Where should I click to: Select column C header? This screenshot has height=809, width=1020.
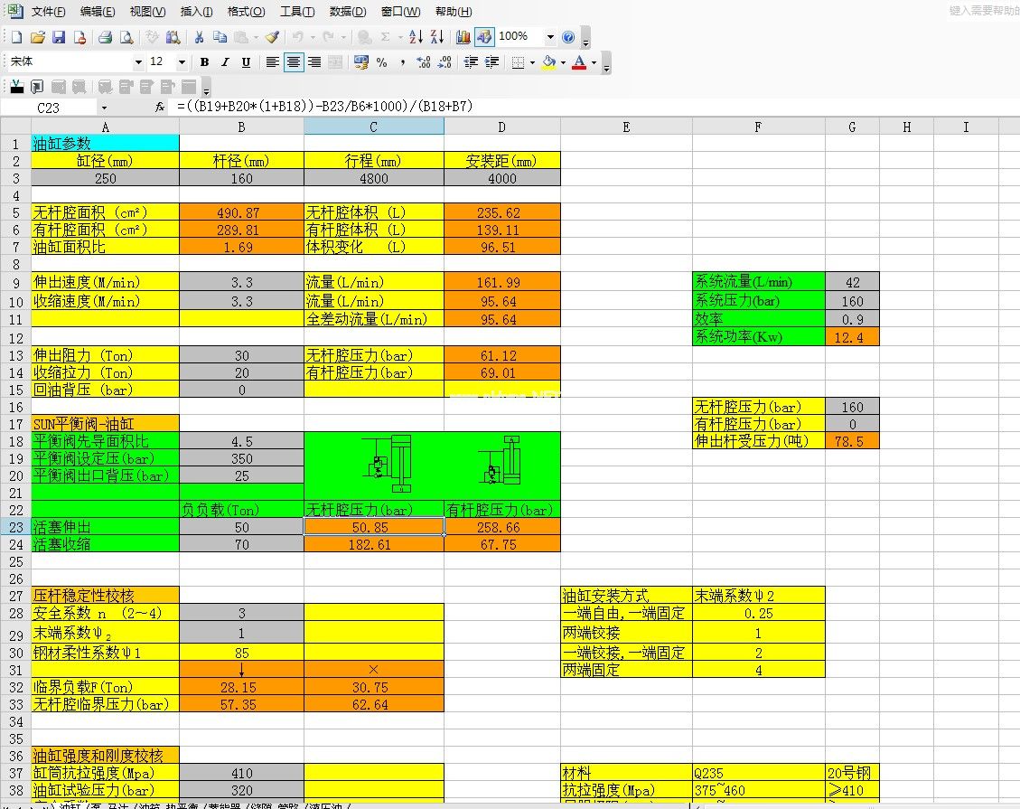pos(373,127)
